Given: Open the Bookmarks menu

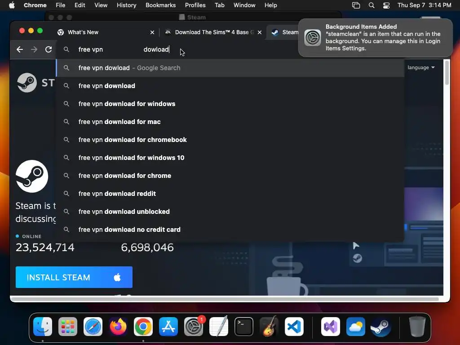Looking at the screenshot, I should click(160, 5).
